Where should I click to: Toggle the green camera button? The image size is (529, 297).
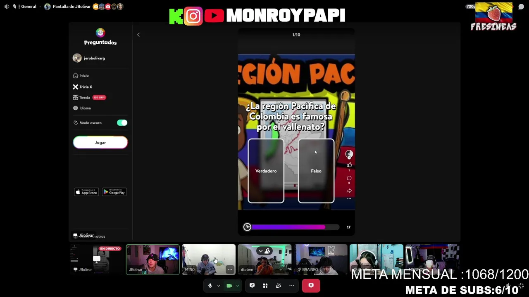pyautogui.click(x=229, y=285)
